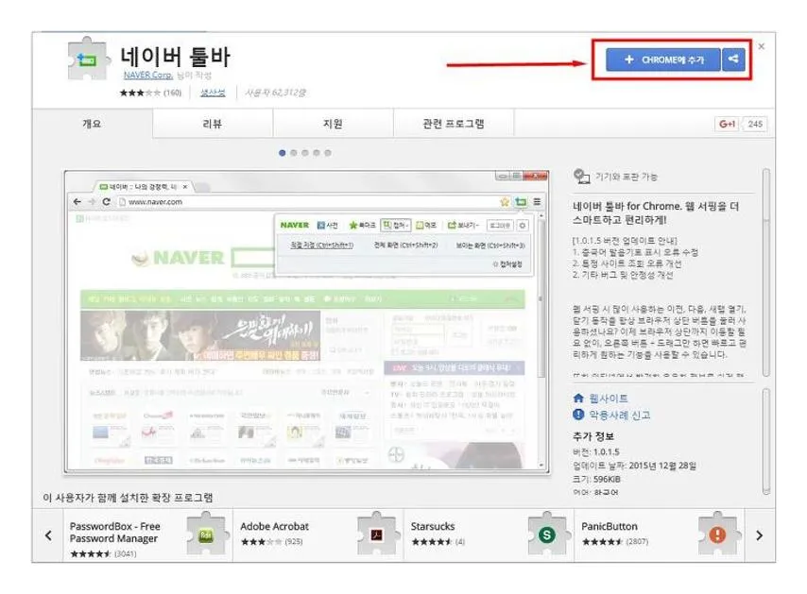Click the green Naver toolbar extension icon
The image size is (807, 594).
point(521,202)
